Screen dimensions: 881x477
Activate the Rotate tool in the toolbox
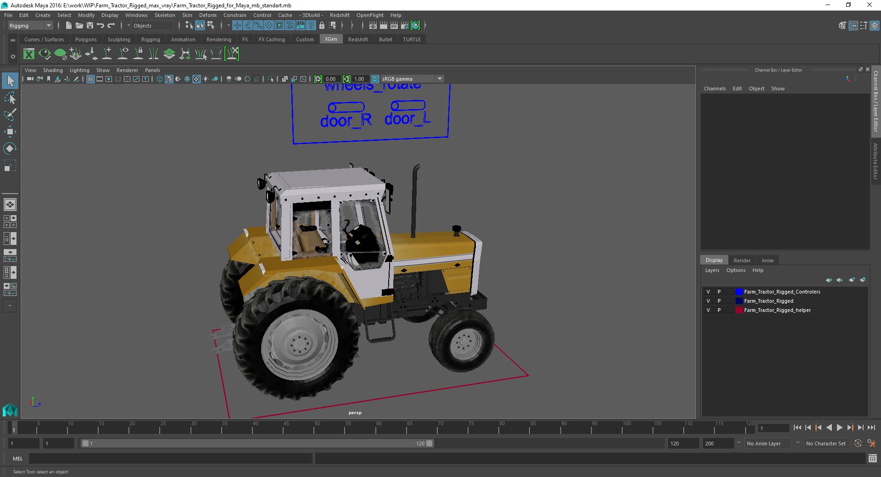(10, 149)
